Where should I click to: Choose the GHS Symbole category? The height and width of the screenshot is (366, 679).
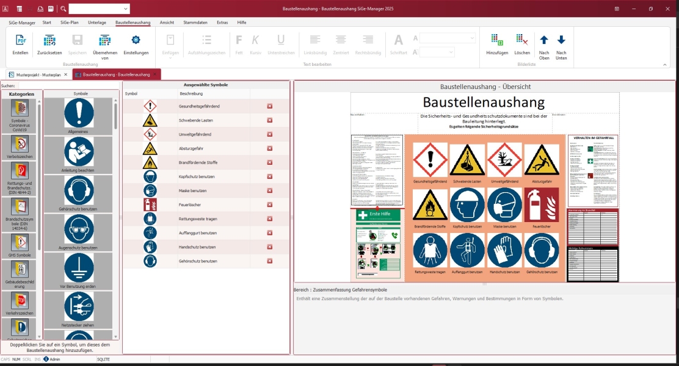pyautogui.click(x=20, y=245)
